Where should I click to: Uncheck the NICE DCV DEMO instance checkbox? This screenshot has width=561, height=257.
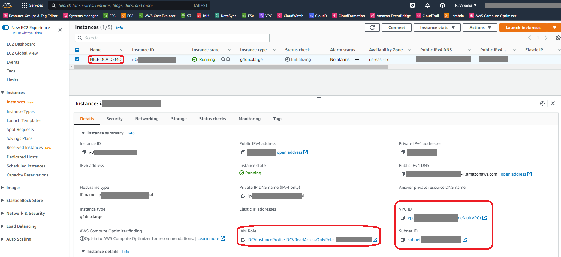coord(77,59)
